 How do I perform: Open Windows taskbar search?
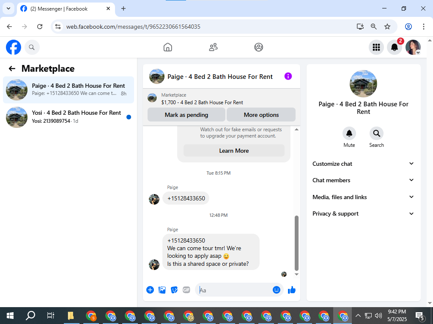pyautogui.click(x=30, y=316)
